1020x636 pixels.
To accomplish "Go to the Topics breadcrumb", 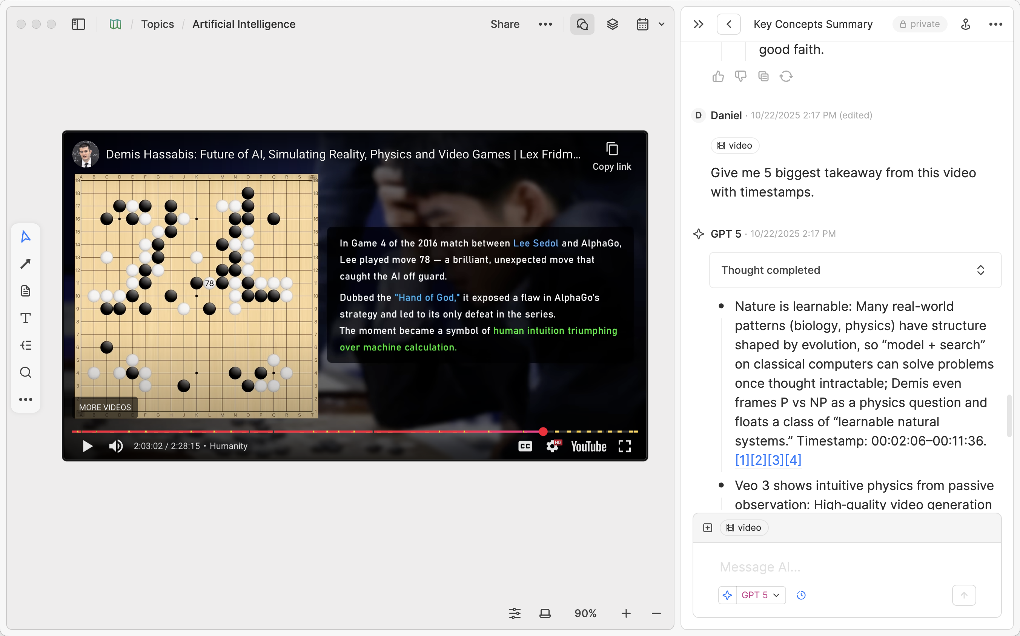I will tap(157, 24).
